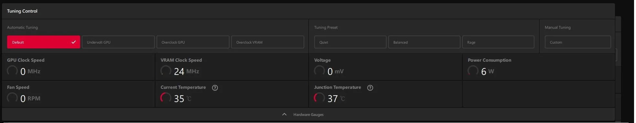The image size is (636, 123).
Task: Click the Power Consumption label
Action: tap(490, 60)
